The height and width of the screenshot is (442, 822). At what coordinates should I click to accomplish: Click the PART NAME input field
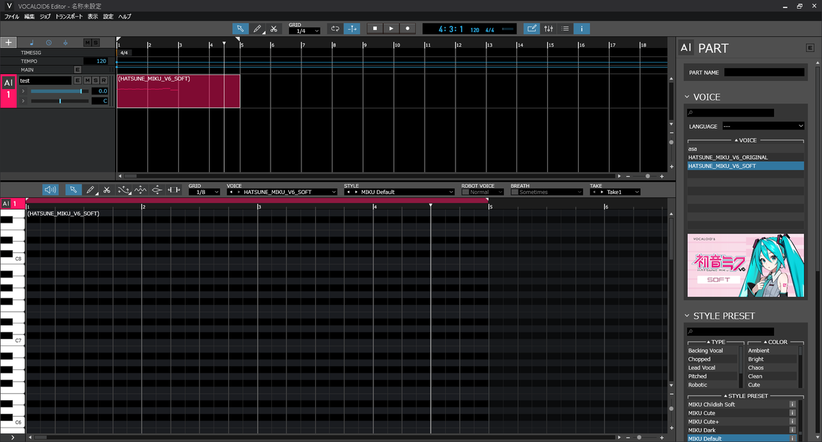[x=764, y=72]
